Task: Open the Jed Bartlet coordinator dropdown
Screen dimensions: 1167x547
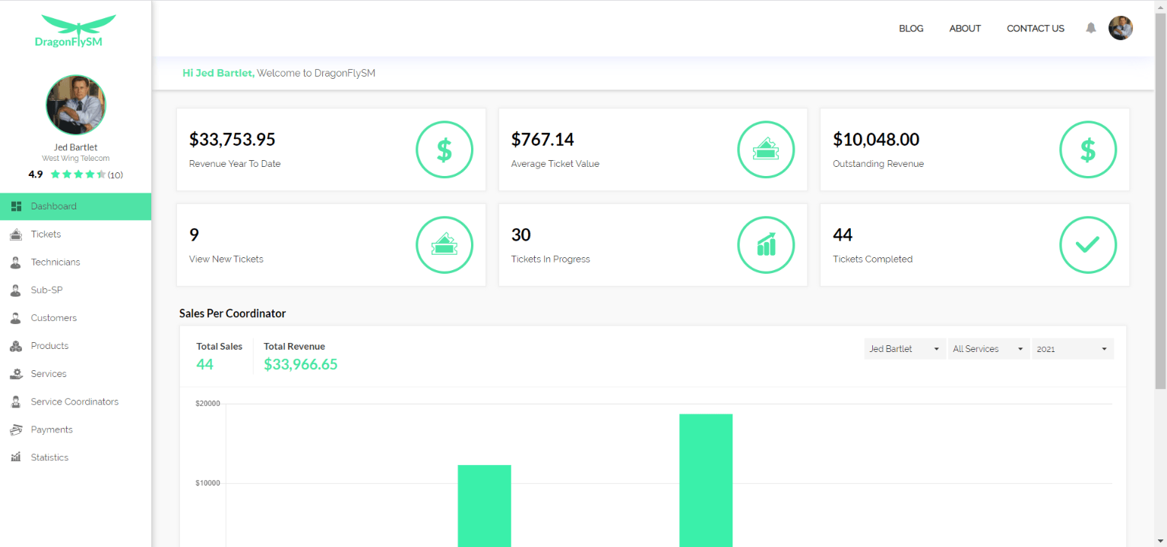Action: (905, 349)
